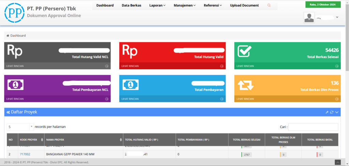Expand the Laporan menu
The height and width of the screenshot is (166, 349).
pyautogui.click(x=157, y=5)
